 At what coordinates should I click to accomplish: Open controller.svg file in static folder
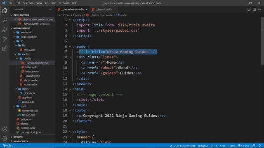pos(30,111)
